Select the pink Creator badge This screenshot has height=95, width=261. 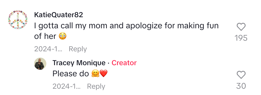tap(124, 63)
